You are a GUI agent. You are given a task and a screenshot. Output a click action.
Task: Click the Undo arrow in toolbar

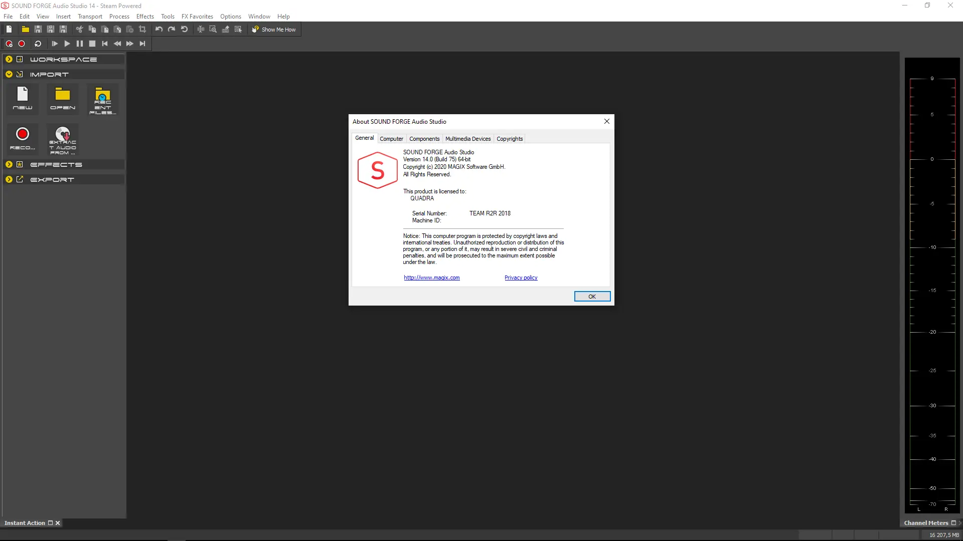point(158,30)
